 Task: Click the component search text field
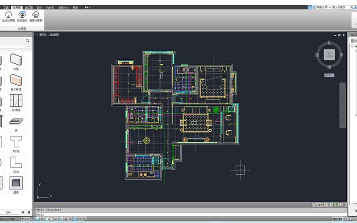[x=12, y=41]
